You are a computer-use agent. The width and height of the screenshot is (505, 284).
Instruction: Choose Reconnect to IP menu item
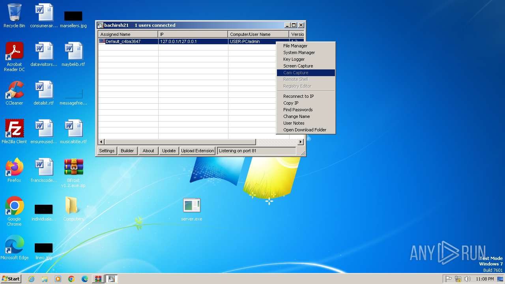[306, 96]
